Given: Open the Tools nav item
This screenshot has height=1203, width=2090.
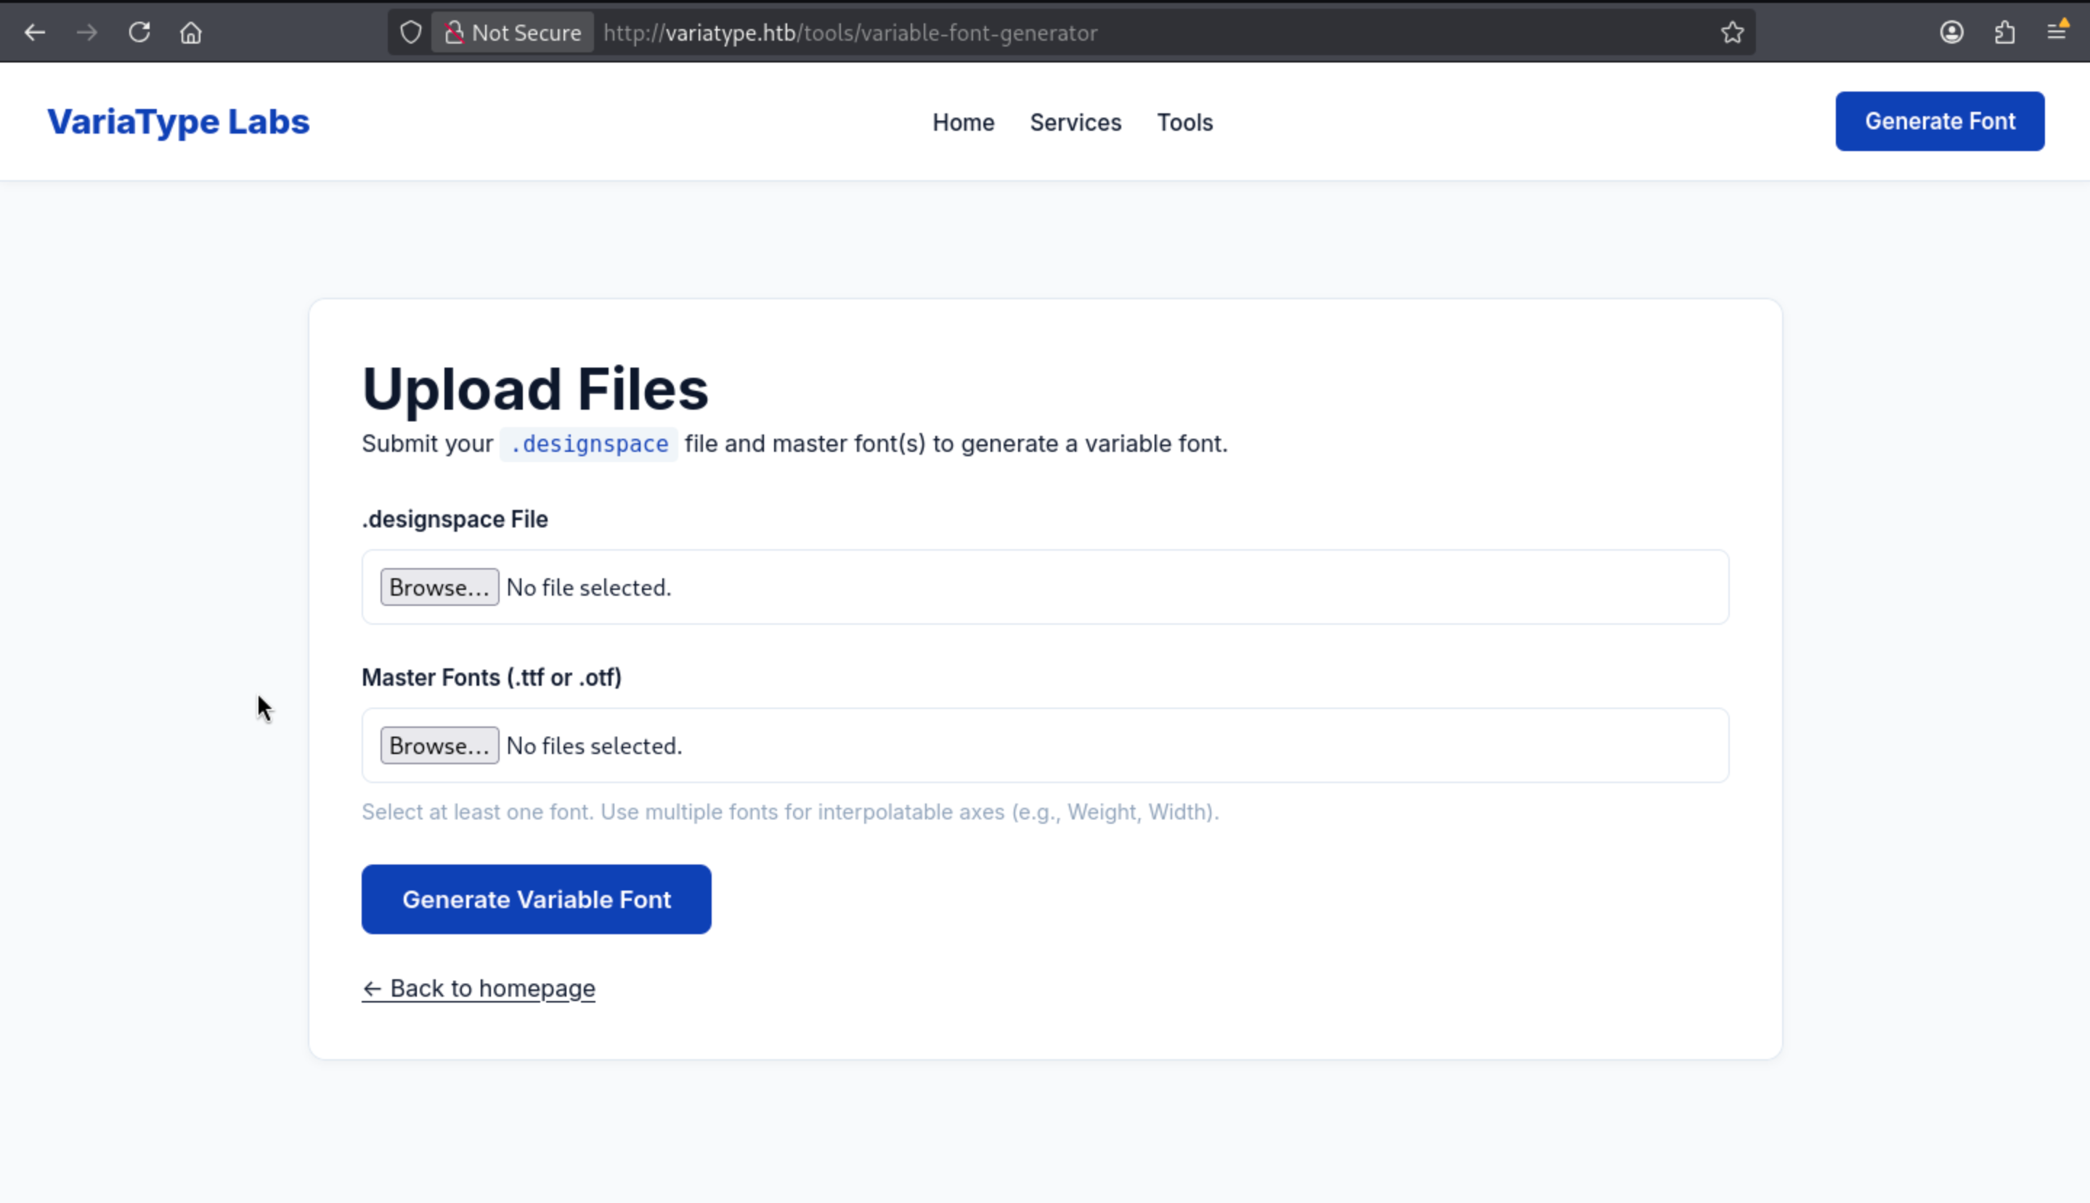Looking at the screenshot, I should (x=1184, y=122).
